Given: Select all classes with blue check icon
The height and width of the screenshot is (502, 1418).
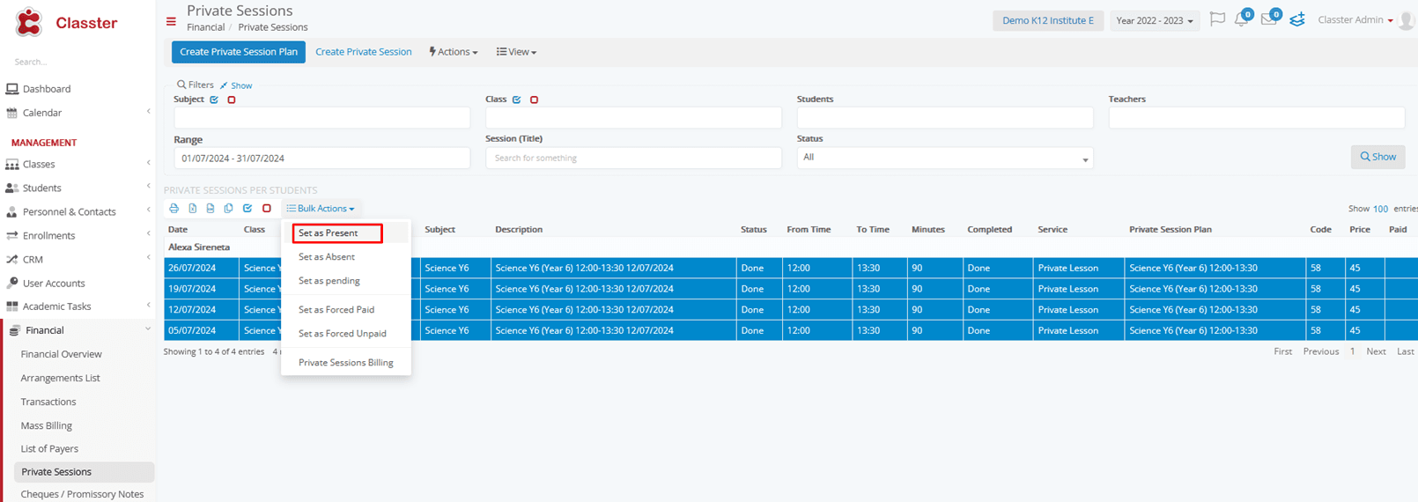Looking at the screenshot, I should tap(517, 100).
